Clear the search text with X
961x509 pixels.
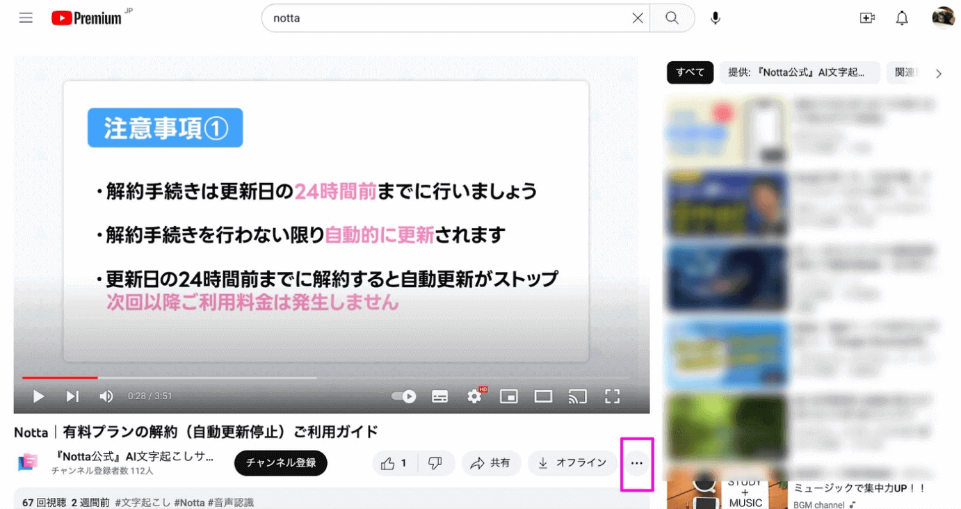(x=637, y=18)
